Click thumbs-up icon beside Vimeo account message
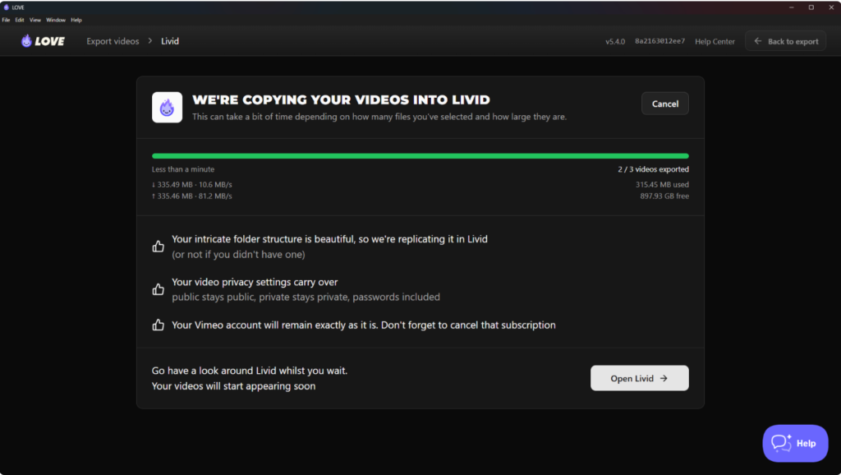The height and width of the screenshot is (475, 841). point(159,325)
